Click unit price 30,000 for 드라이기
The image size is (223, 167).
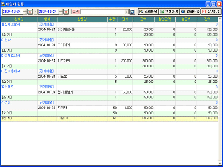[127, 45]
